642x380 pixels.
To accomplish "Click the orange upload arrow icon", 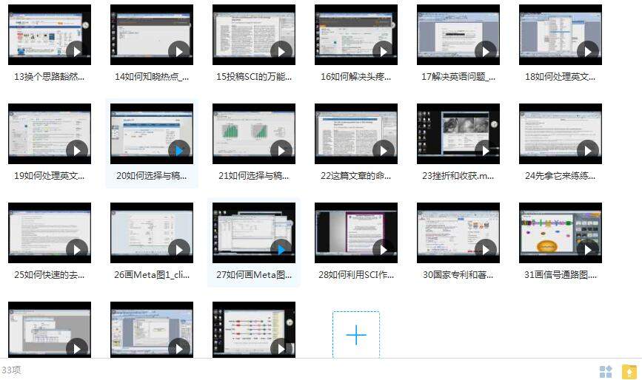I will coord(629,371).
